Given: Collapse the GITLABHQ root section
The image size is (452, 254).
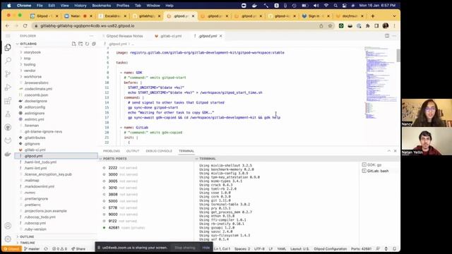Looking at the screenshot, I should click(x=28, y=44).
